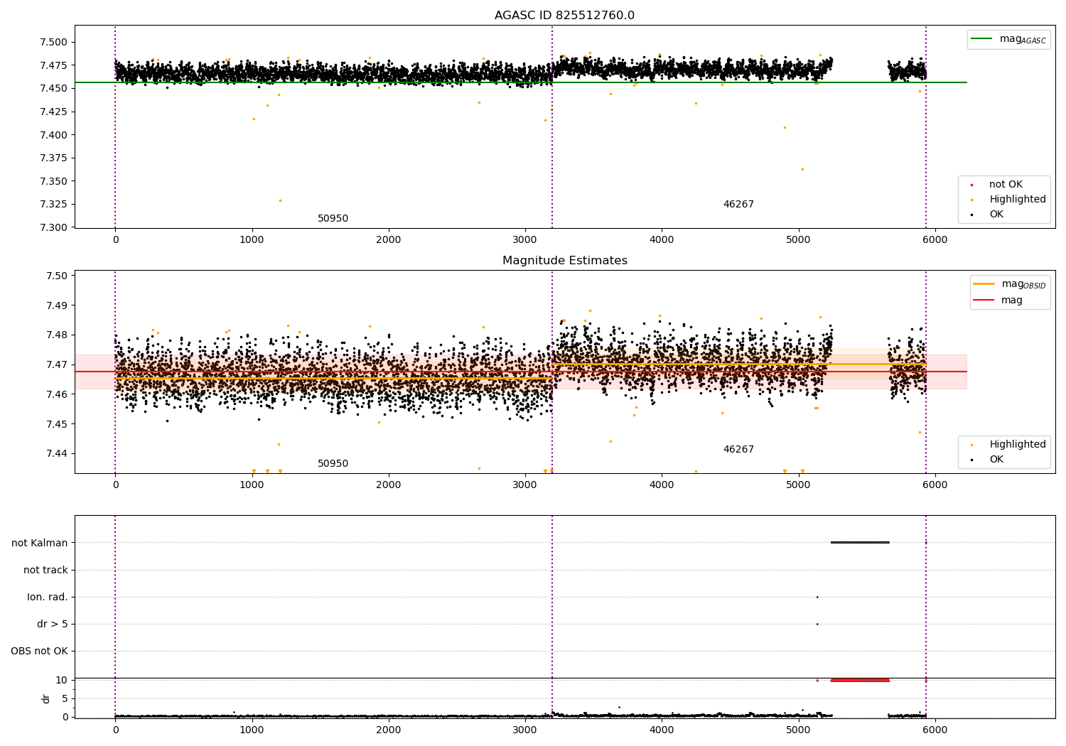This screenshot has width=1066, height=746.
Task: Click the 7.475 y-axis tick label
Action: (53, 65)
